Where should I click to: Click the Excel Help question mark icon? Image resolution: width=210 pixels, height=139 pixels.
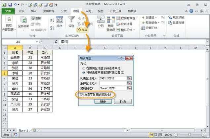click(x=191, y=11)
